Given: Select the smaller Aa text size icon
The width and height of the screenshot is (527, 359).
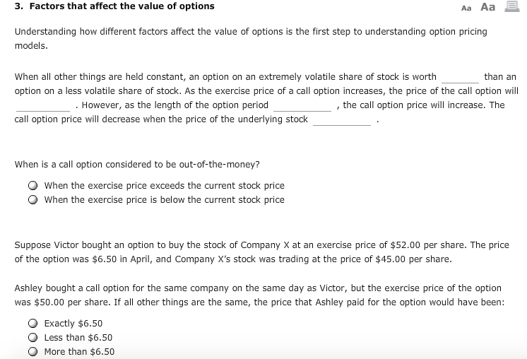Looking at the screenshot, I should pos(466,8).
